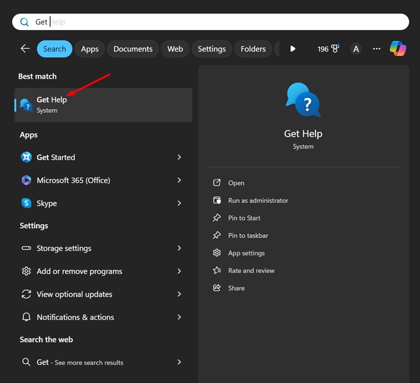Click the web search magnifier icon

point(26,362)
